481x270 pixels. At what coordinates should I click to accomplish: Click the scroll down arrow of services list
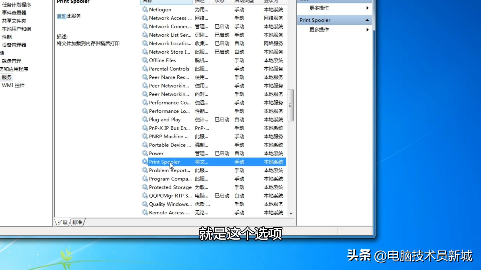point(291,214)
